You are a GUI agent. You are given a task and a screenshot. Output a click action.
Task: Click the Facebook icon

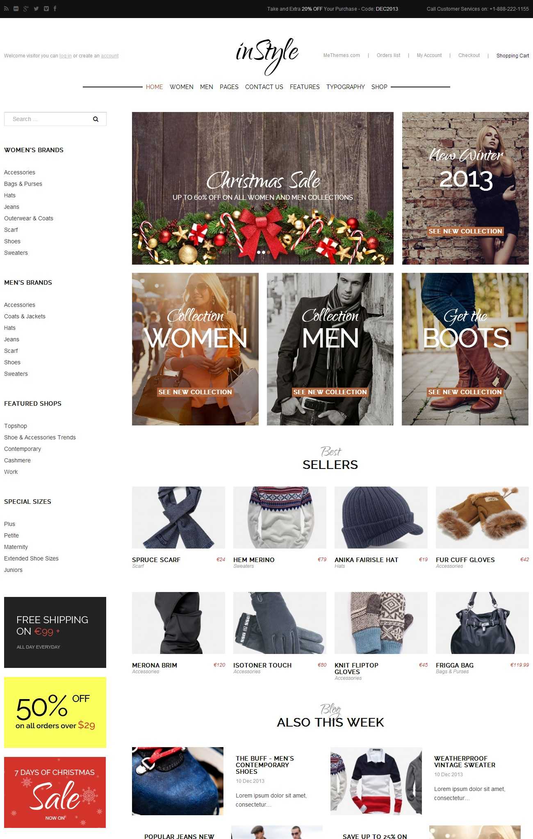(x=55, y=9)
